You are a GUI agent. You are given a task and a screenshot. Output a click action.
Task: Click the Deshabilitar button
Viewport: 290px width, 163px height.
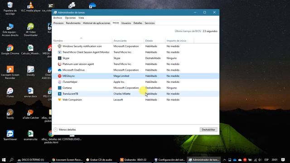pyautogui.click(x=208, y=129)
